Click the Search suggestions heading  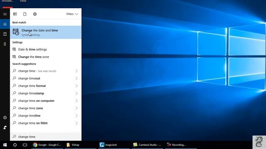coord(24,64)
